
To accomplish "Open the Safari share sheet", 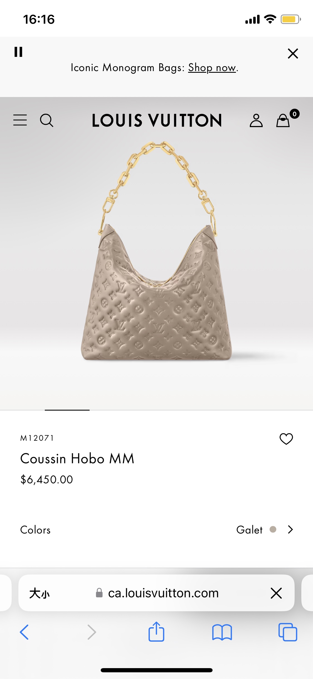I will click(x=156, y=631).
